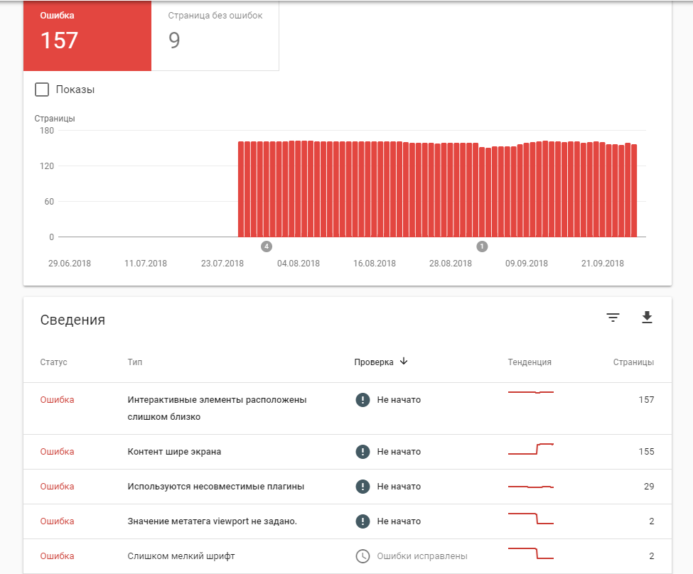This screenshot has width=693, height=574.
Task: Click exclamation icon in viewport metatag row
Action: click(x=362, y=521)
